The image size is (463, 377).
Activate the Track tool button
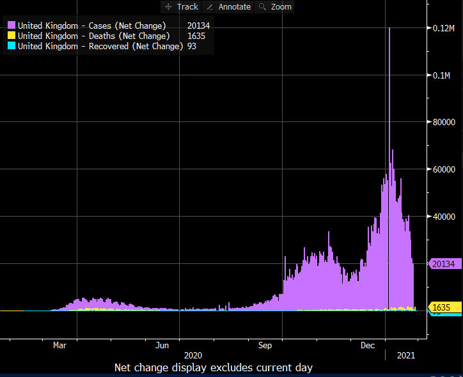tap(181, 7)
